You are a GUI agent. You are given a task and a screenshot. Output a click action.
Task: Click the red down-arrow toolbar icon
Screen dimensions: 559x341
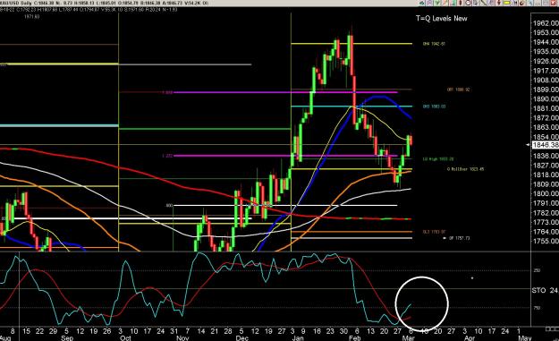tap(499, 3)
